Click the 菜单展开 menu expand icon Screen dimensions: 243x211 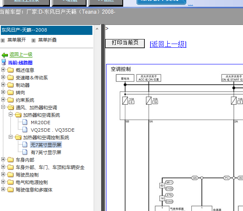point(2,41)
